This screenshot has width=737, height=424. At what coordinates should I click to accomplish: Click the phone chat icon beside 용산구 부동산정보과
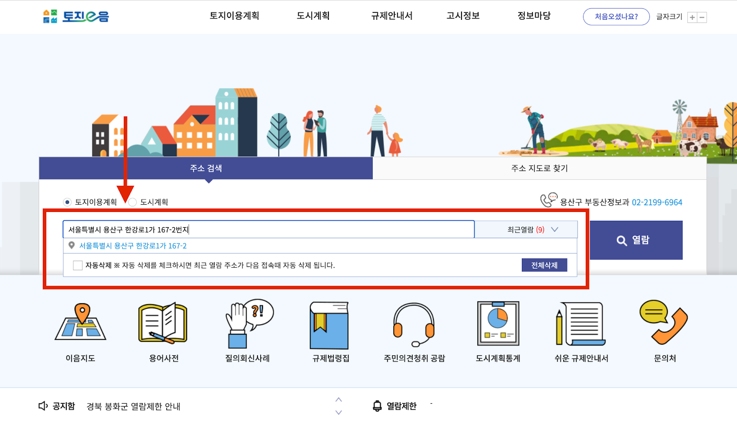click(x=549, y=200)
